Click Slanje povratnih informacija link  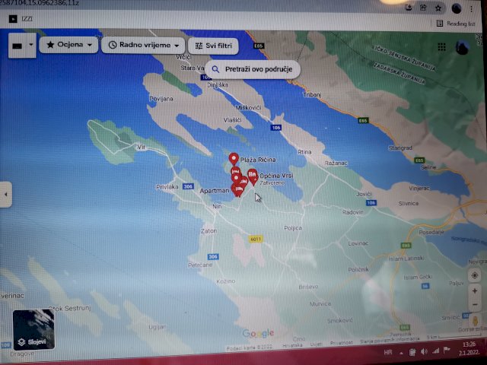(390, 341)
